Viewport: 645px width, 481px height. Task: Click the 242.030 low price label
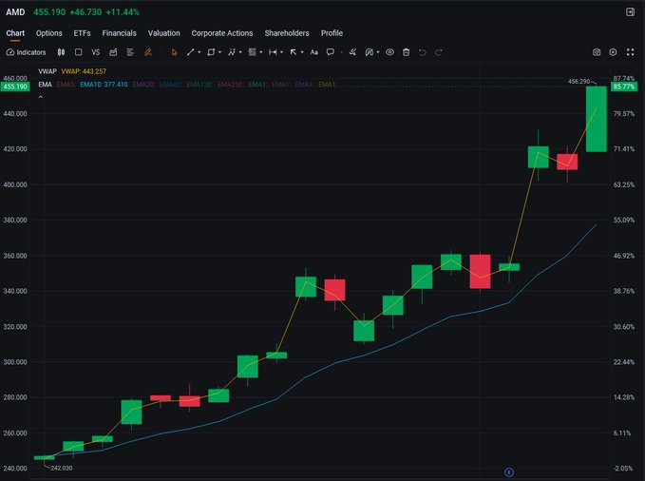point(62,468)
